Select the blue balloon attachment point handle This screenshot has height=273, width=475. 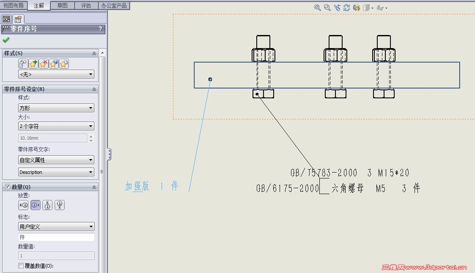[x=210, y=79]
